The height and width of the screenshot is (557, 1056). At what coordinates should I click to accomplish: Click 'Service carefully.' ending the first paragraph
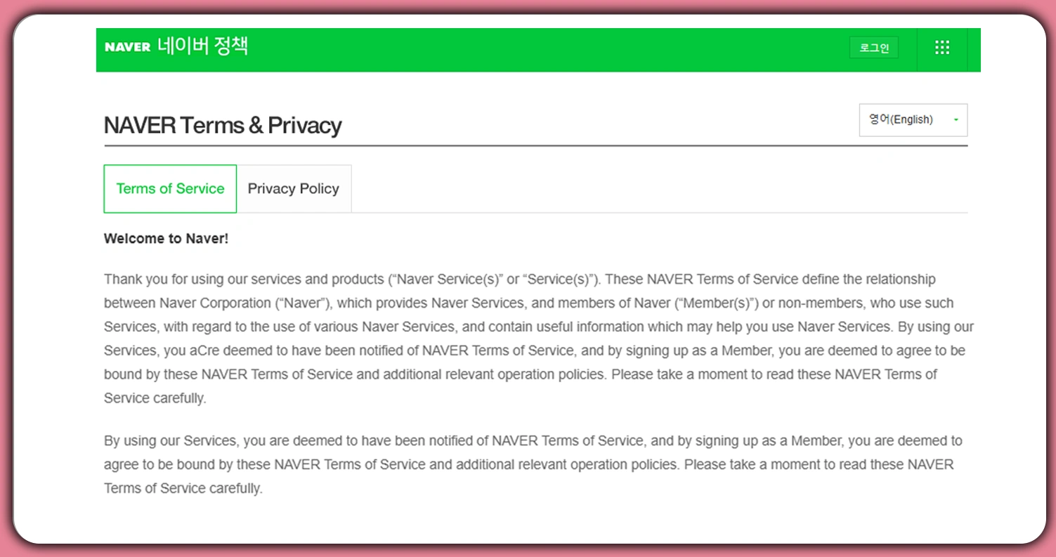tap(155, 398)
